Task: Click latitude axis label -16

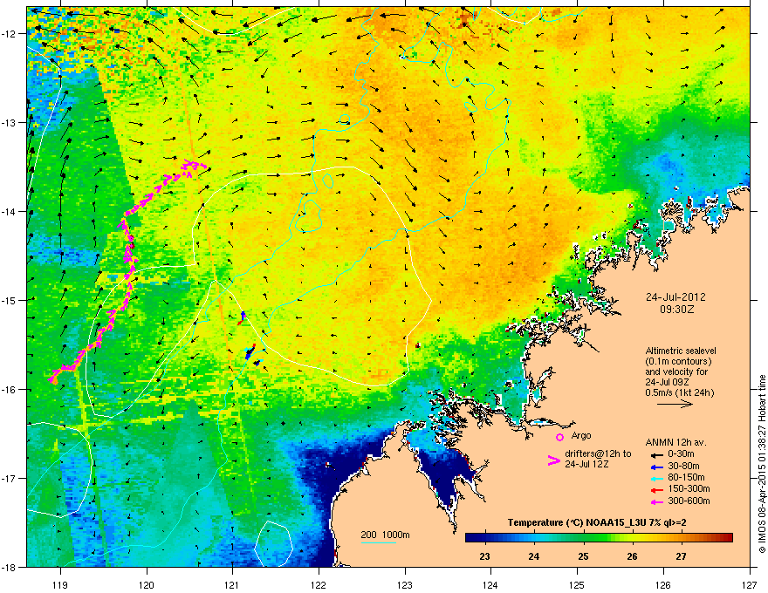Action: pos(10,390)
